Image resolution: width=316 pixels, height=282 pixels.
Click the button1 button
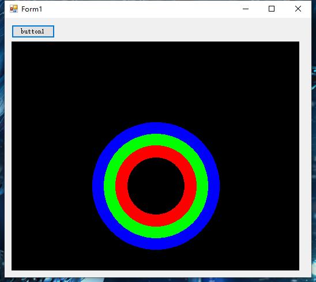tap(33, 32)
